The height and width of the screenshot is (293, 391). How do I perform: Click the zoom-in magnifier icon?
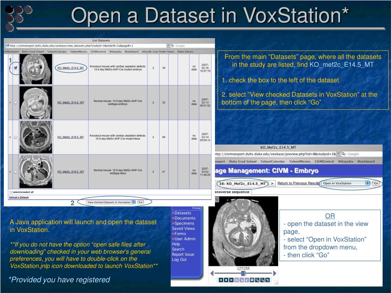(x=257, y=280)
